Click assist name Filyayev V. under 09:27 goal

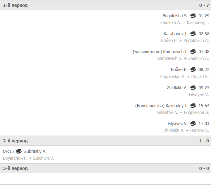(199, 95)
